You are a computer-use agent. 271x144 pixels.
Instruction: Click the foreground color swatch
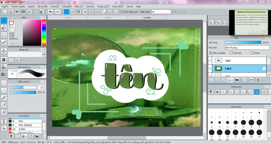point(12,23)
